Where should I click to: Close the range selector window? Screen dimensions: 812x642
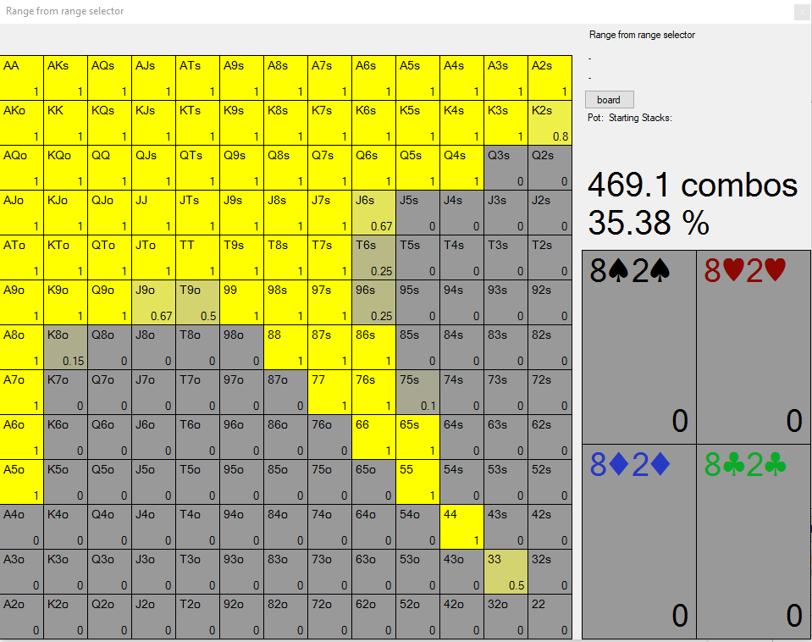(801, 12)
